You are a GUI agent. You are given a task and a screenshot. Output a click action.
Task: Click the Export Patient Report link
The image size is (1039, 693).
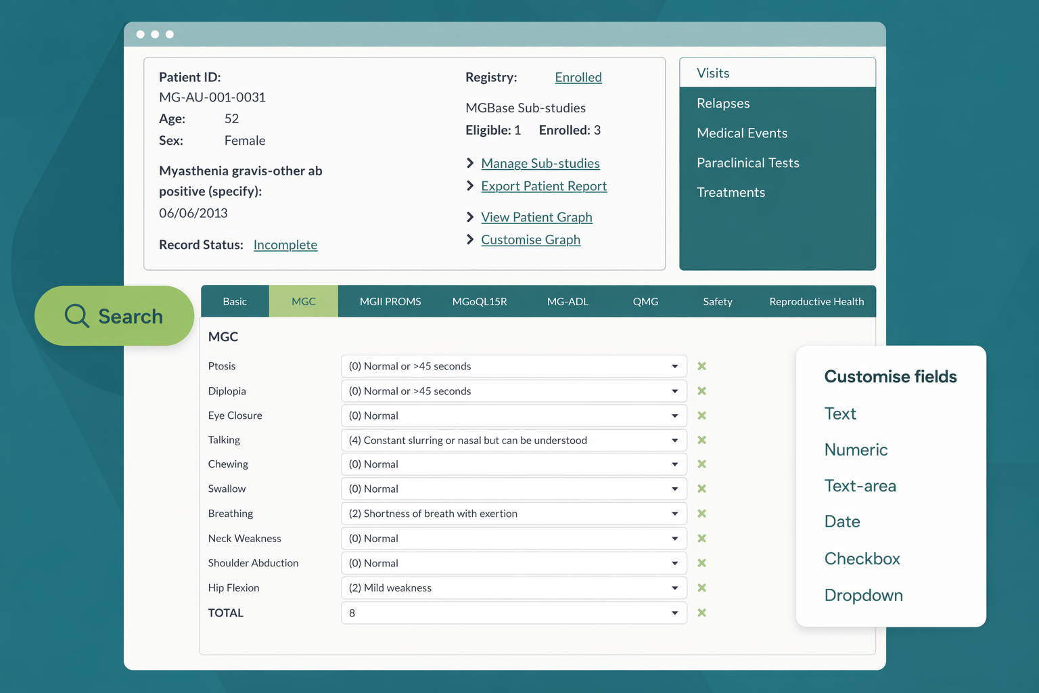click(544, 185)
